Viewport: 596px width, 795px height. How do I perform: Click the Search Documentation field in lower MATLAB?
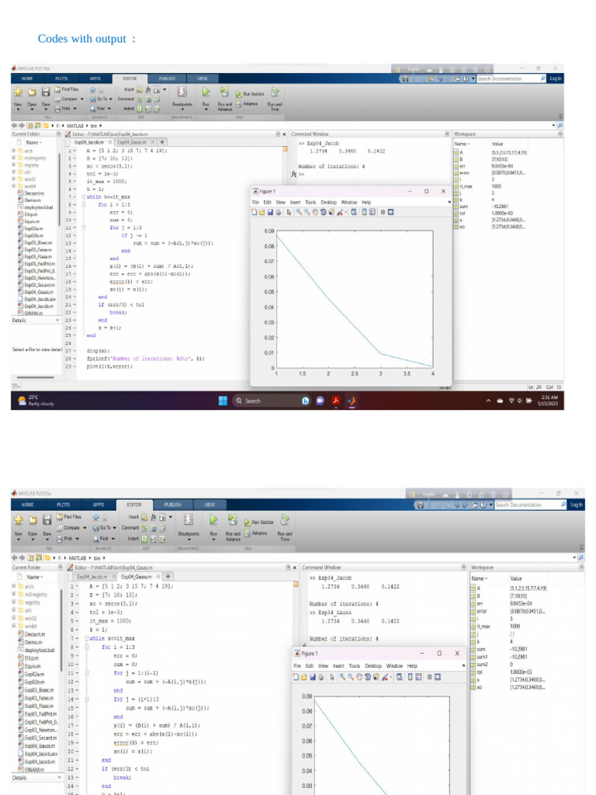pos(530,505)
